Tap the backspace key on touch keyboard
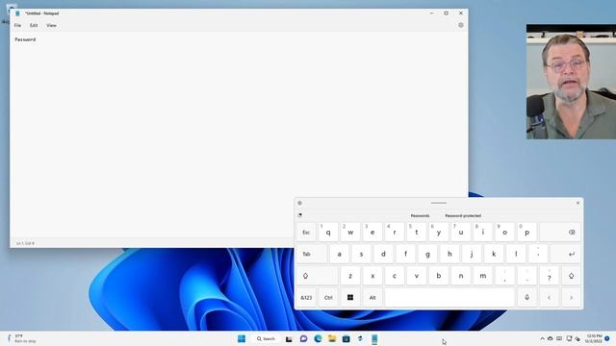Screen dimensions: 616x346 [560, 233]
